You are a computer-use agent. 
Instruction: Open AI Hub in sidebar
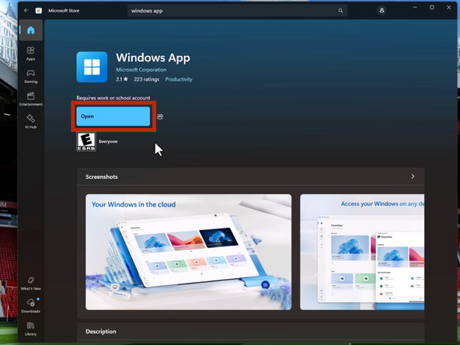pos(31,121)
